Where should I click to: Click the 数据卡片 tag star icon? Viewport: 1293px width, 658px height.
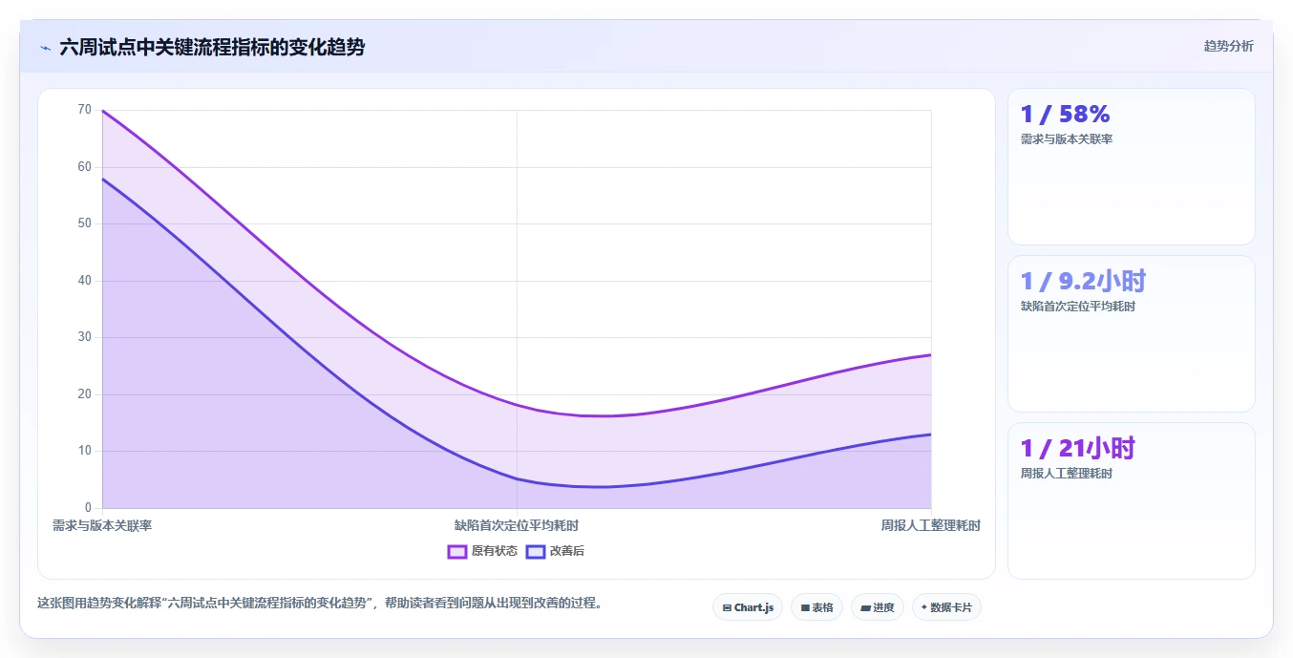point(924,607)
